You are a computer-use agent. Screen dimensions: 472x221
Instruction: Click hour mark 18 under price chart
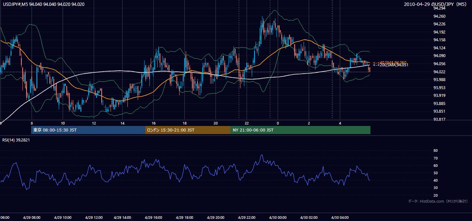pyautogui.click(x=185, y=123)
